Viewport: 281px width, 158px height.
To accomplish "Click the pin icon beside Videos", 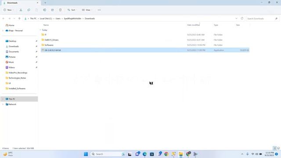I will coord(36,68).
